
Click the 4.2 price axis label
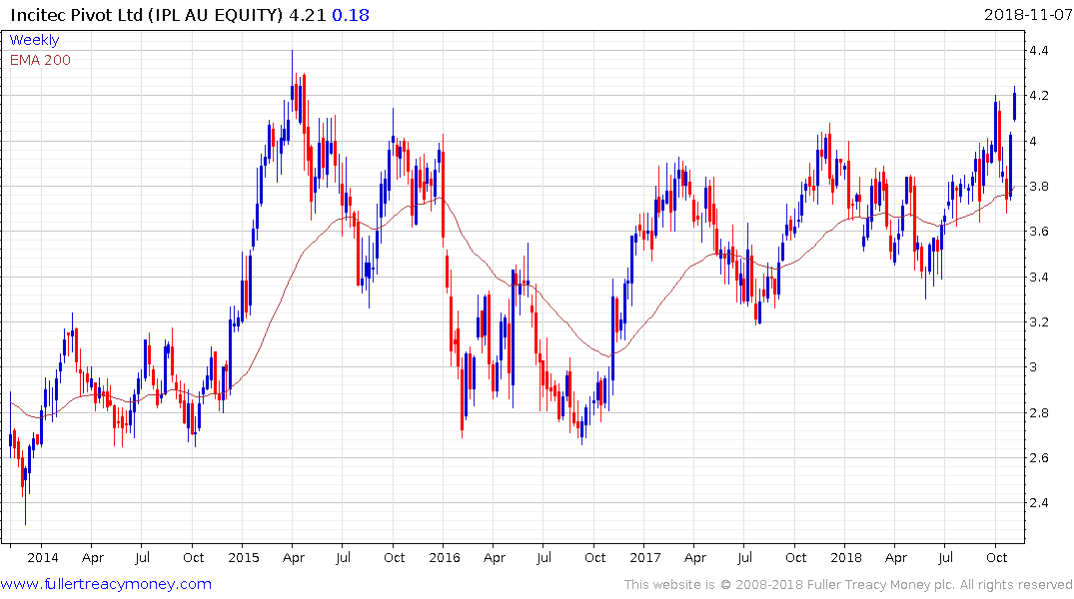1038,95
